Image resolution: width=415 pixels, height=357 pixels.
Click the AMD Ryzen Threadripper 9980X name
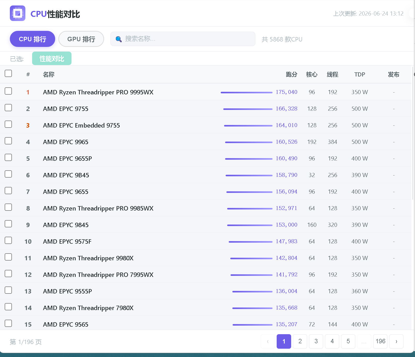(x=88, y=258)
